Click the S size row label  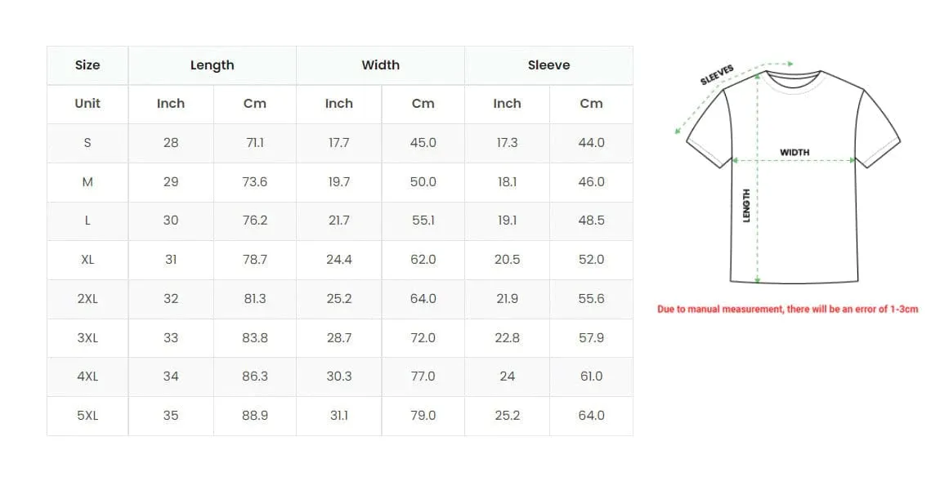(87, 143)
